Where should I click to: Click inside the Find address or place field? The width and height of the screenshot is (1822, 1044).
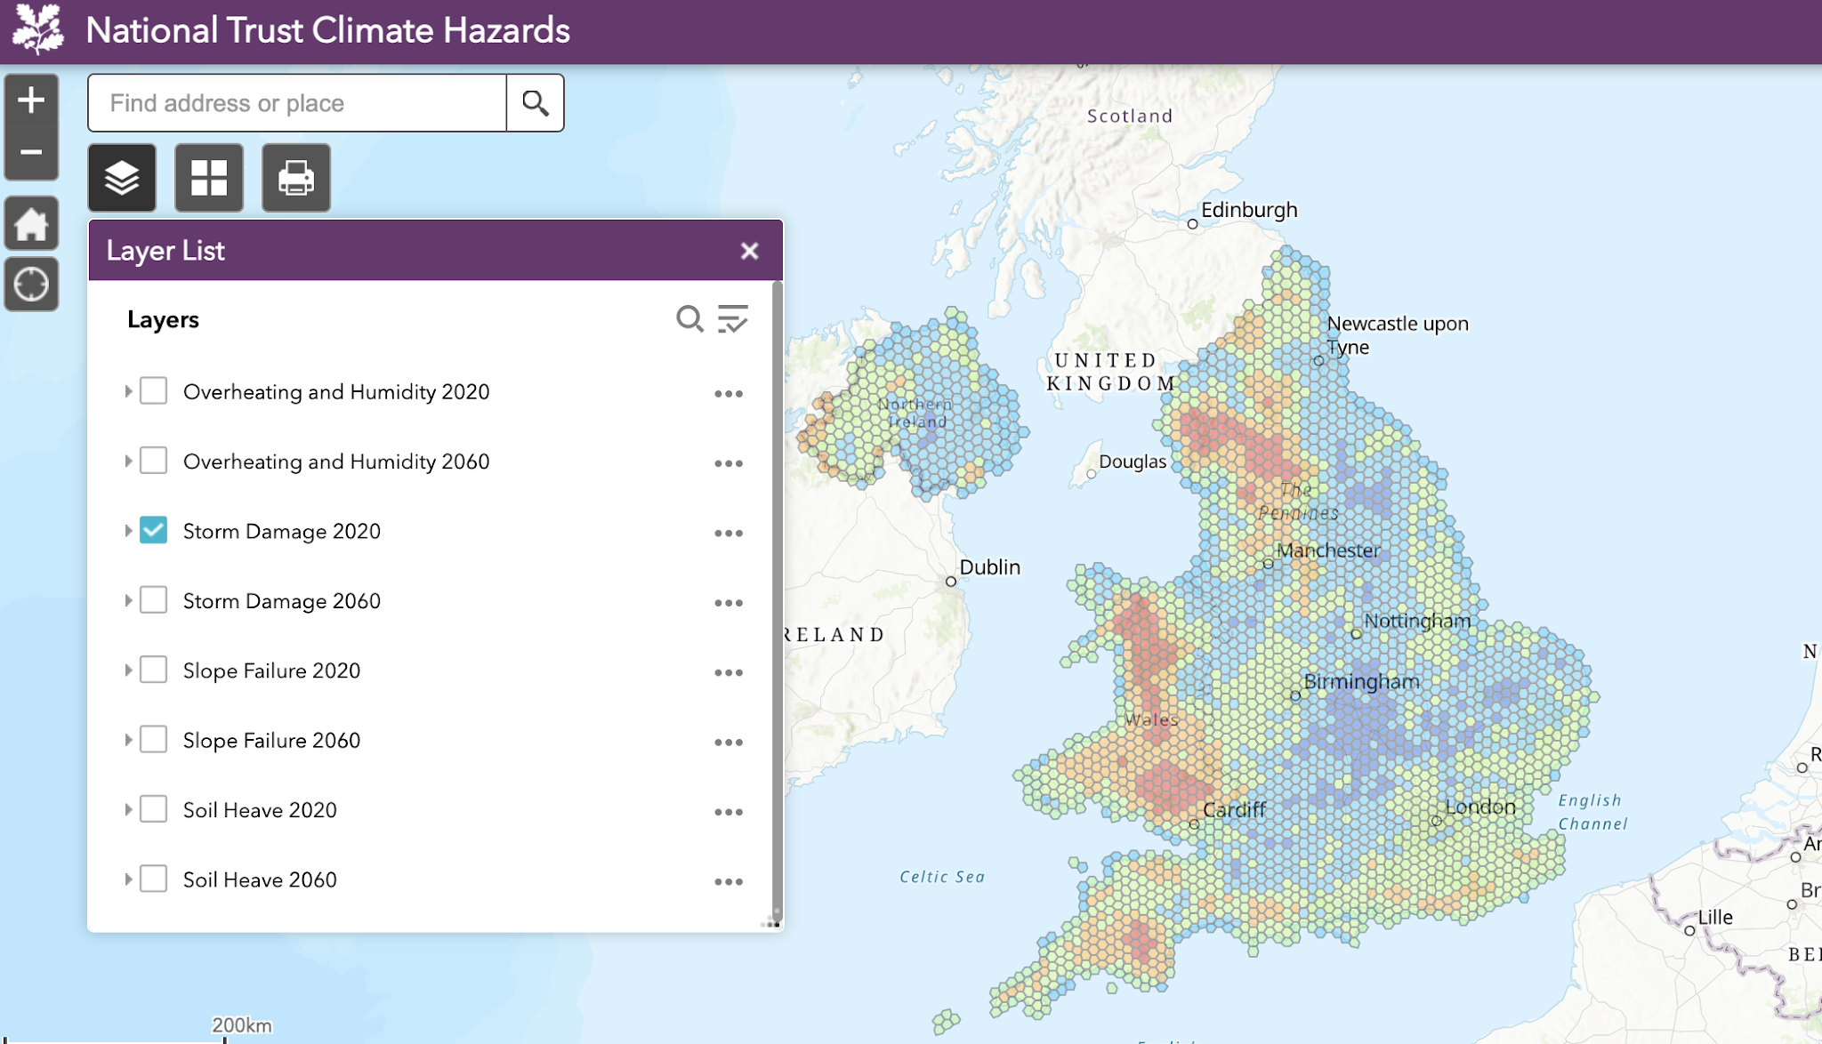click(294, 102)
